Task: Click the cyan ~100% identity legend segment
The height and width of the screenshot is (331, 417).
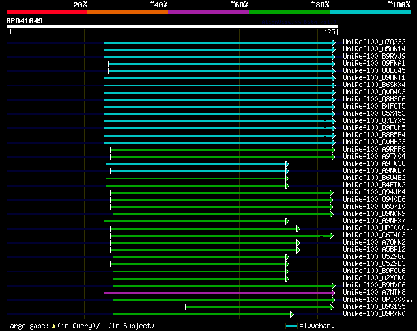Action: [371, 12]
